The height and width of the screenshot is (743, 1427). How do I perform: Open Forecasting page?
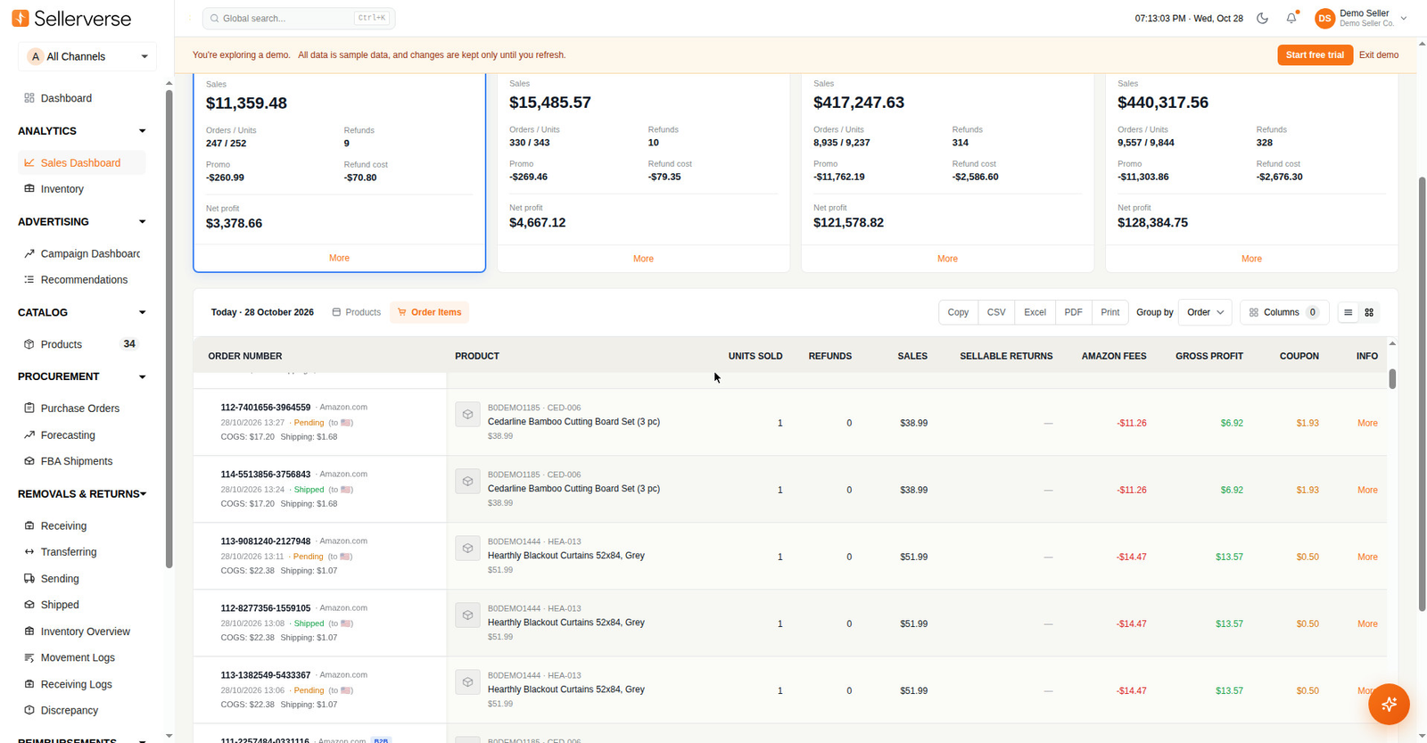pos(81,435)
